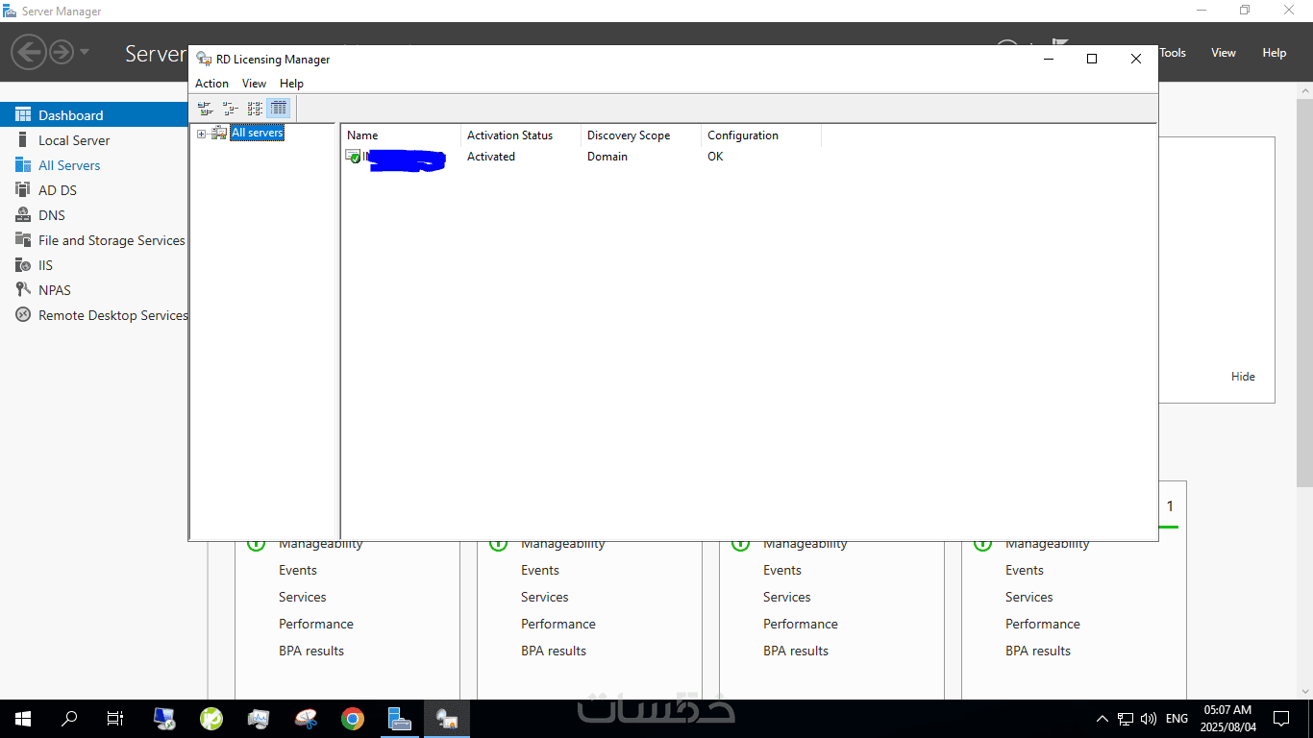Click Server Manager scrollbar up arrow
Image resolution: width=1313 pixels, height=738 pixels.
1304,90
